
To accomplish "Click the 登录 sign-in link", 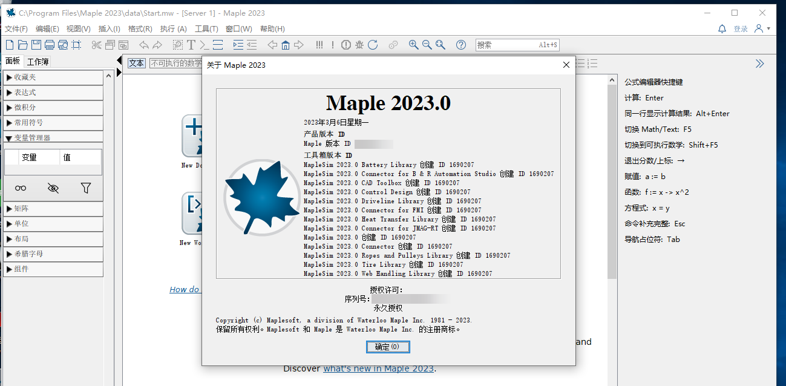I will click(741, 29).
